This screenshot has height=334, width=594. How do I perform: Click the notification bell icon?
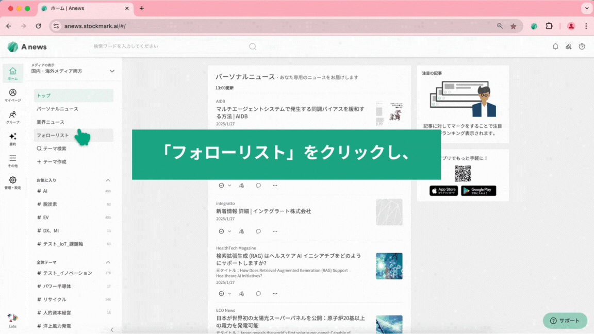click(x=555, y=46)
